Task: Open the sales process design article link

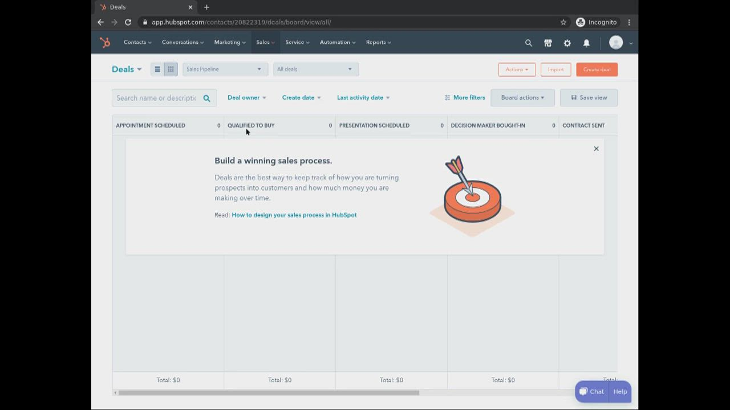Action: point(294,215)
